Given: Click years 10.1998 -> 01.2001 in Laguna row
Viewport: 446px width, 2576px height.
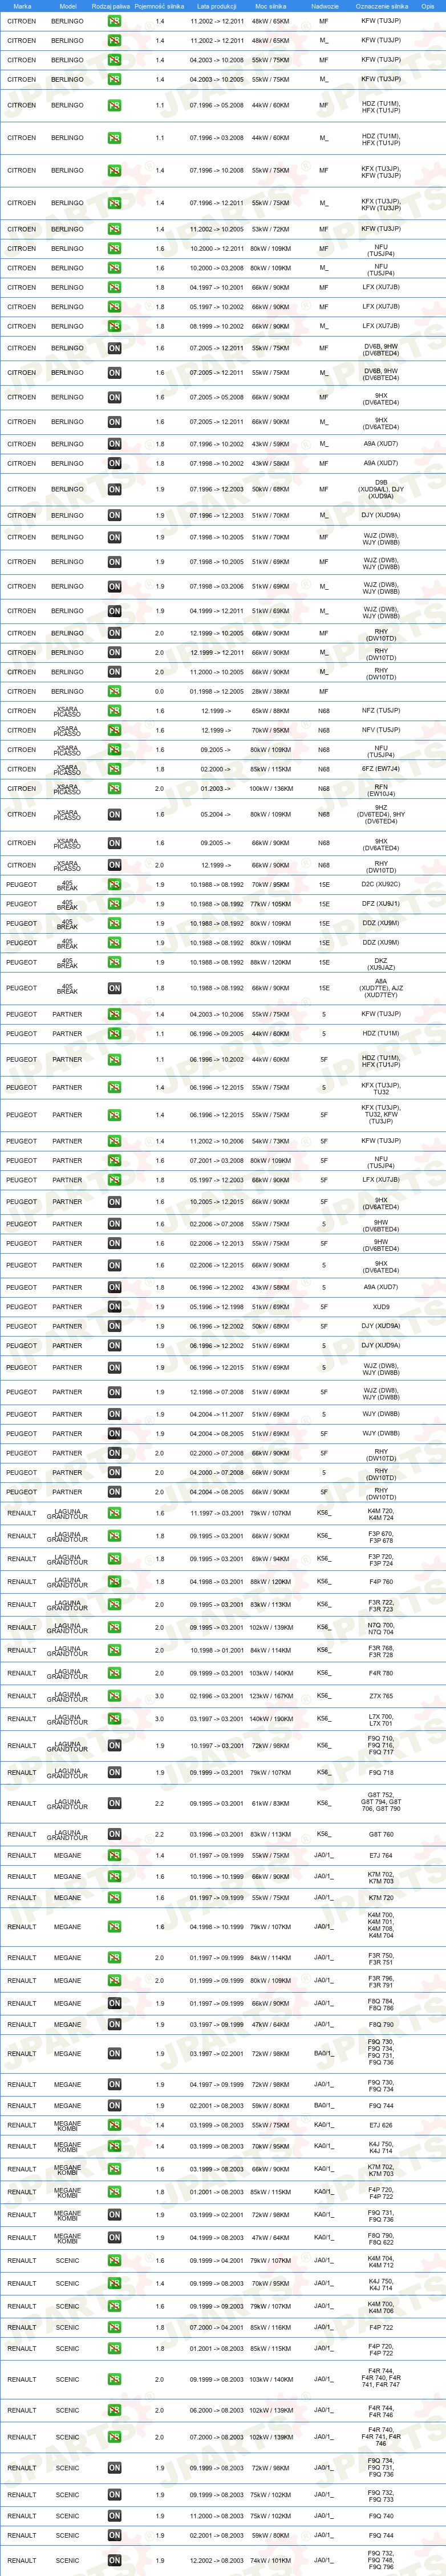Looking at the screenshot, I should pos(217,1650).
